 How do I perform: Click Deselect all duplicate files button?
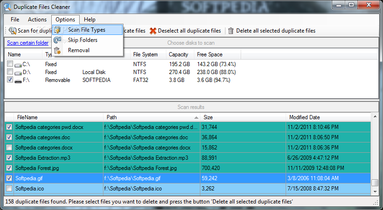(185, 31)
